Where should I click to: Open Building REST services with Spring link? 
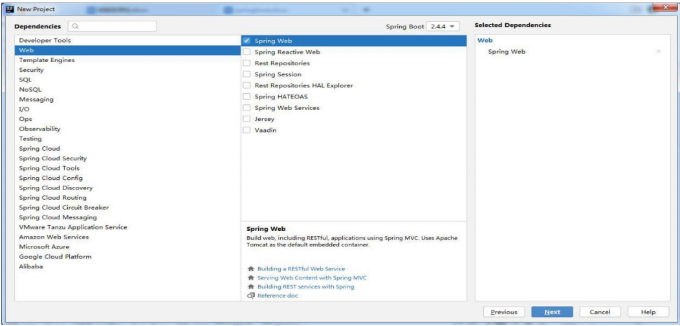click(x=306, y=287)
